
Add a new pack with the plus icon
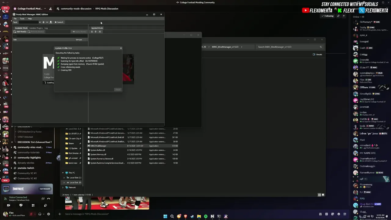(43, 22)
